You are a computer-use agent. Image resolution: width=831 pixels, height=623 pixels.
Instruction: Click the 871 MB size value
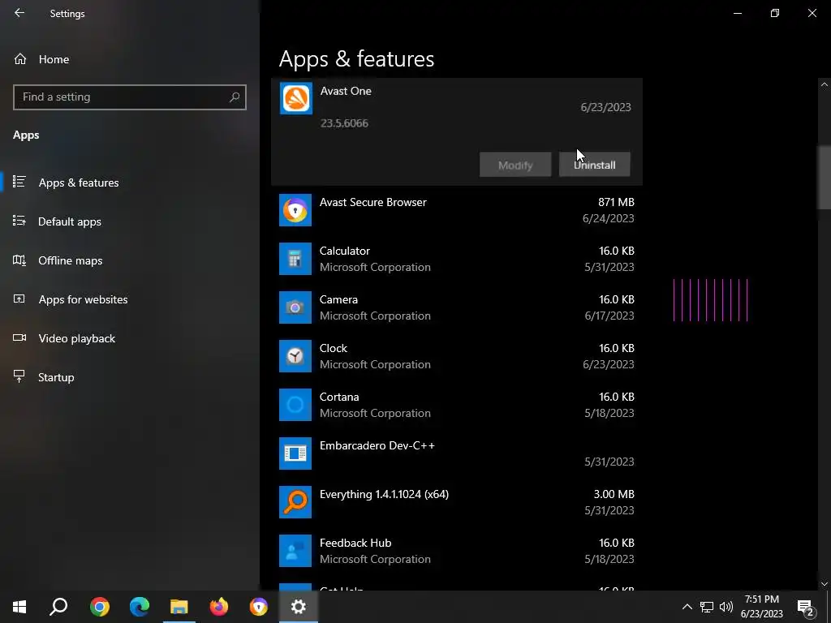616,202
